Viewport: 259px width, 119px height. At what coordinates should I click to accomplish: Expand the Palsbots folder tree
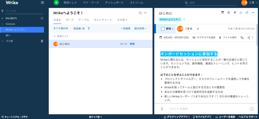[x=2, y=24]
